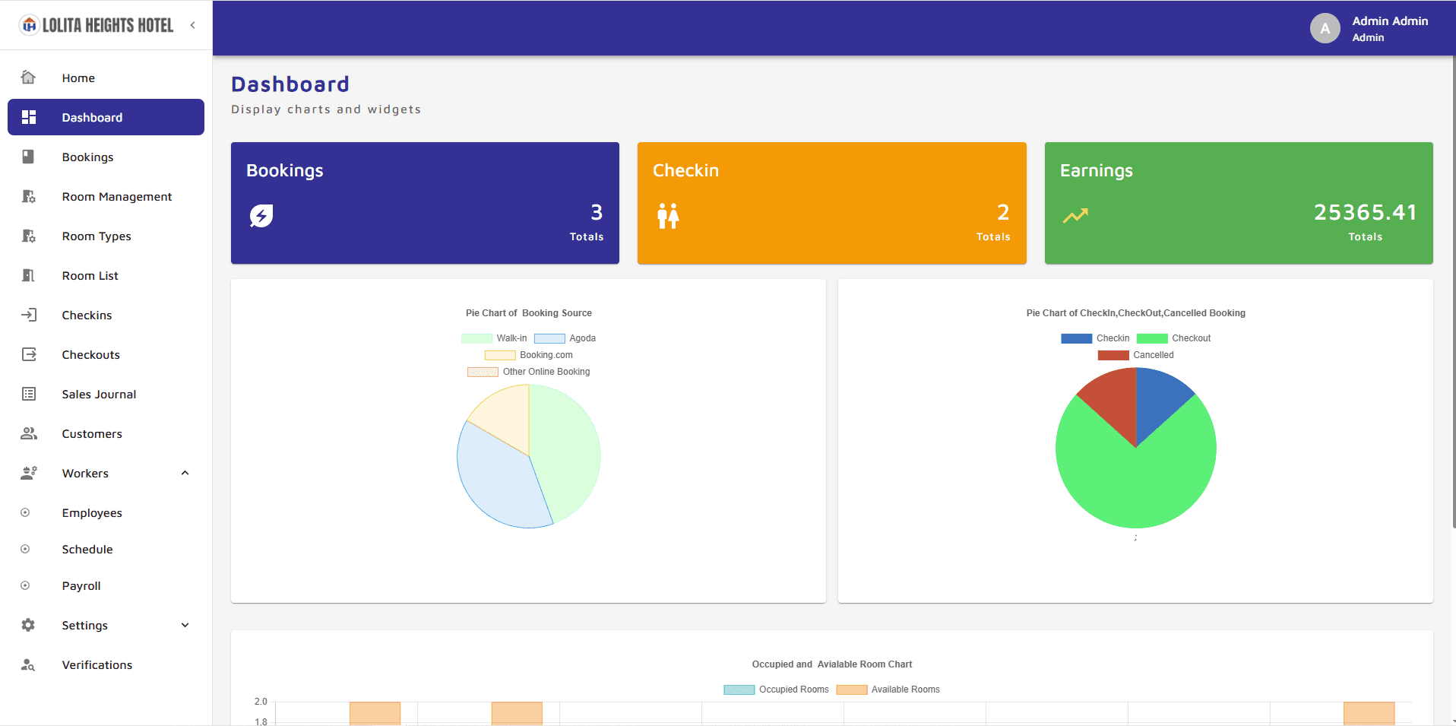Expand the Settings submenu chevron
Image resolution: width=1456 pixels, height=726 pixels.
point(185,625)
